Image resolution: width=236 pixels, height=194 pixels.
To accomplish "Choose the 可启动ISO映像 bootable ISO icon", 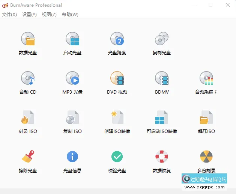I will click(162, 117).
